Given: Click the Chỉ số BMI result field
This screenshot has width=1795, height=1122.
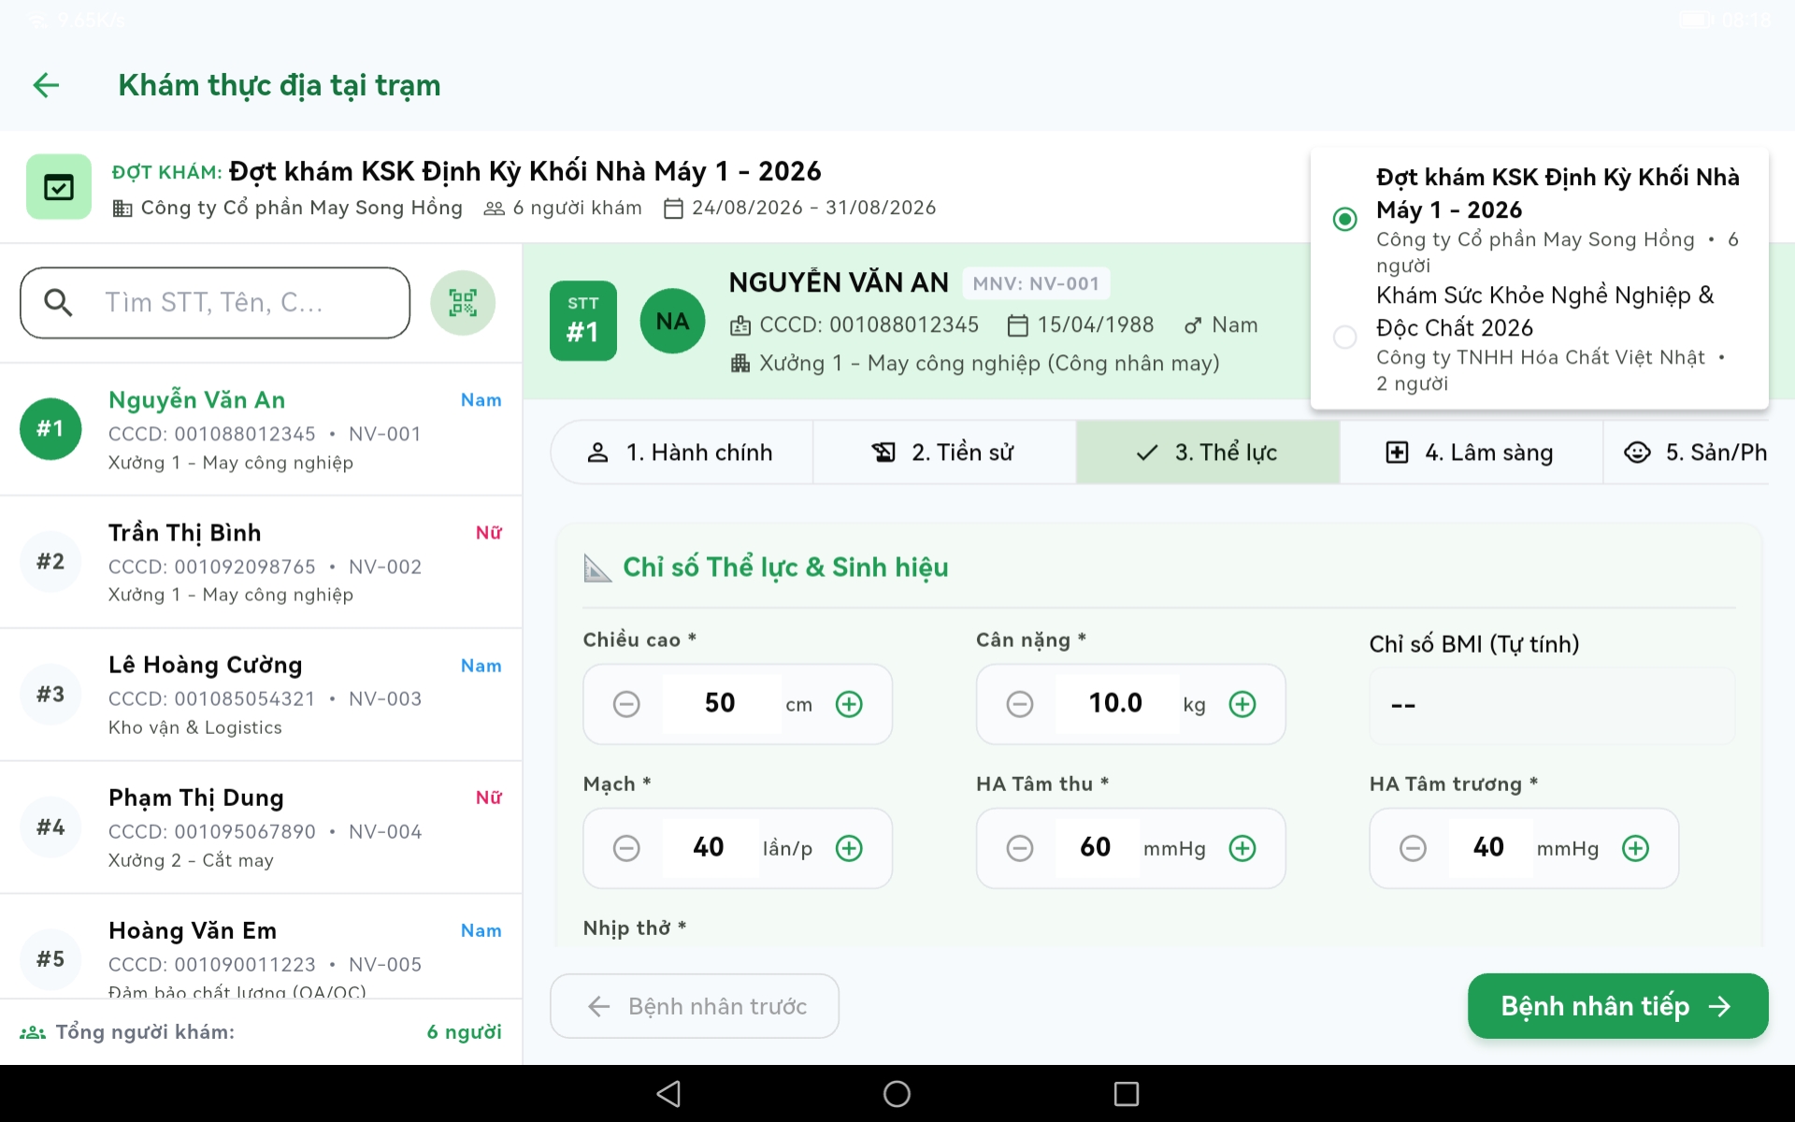Looking at the screenshot, I should (x=1552, y=705).
